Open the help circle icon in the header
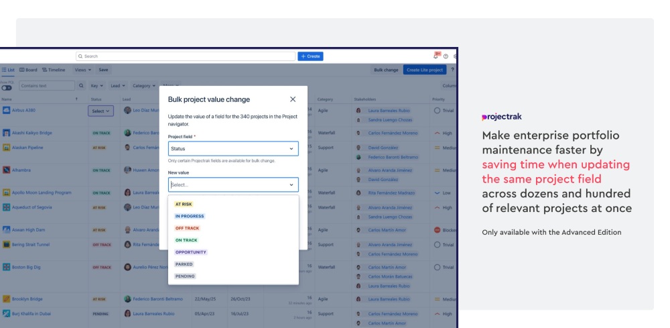This screenshot has width=670, height=328. click(x=446, y=56)
